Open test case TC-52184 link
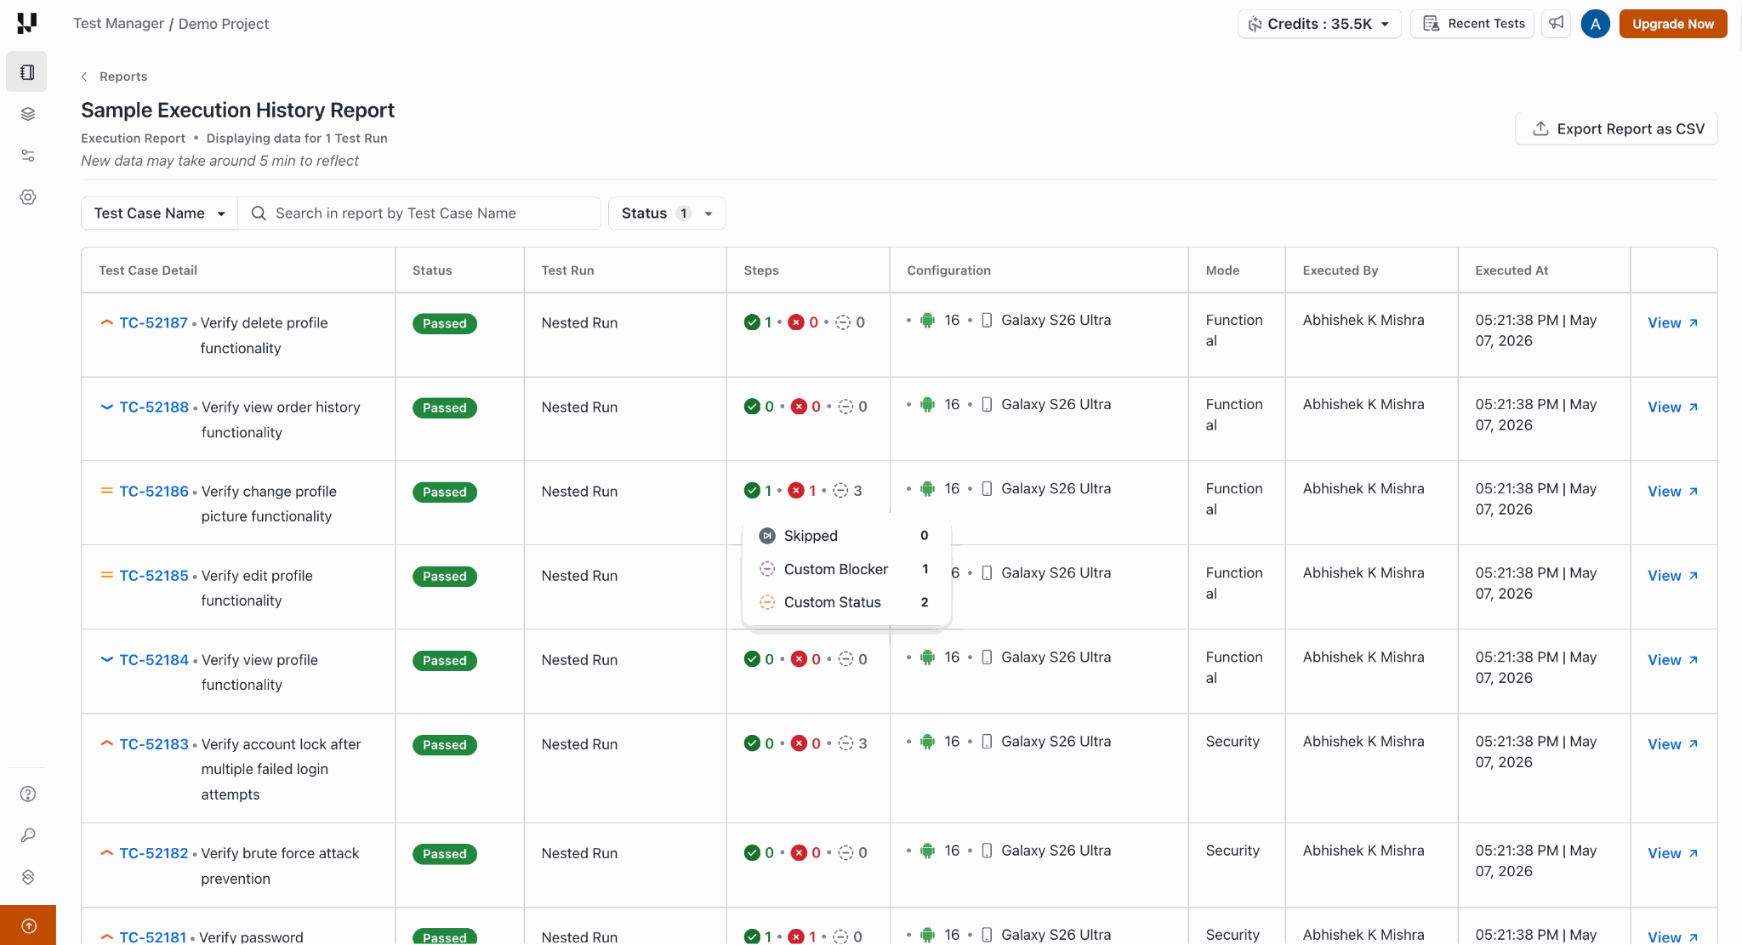The image size is (1742, 945). [154, 659]
